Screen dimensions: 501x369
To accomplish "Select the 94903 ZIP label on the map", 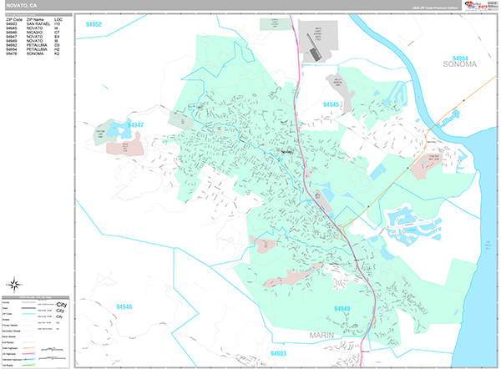I will (x=278, y=353).
